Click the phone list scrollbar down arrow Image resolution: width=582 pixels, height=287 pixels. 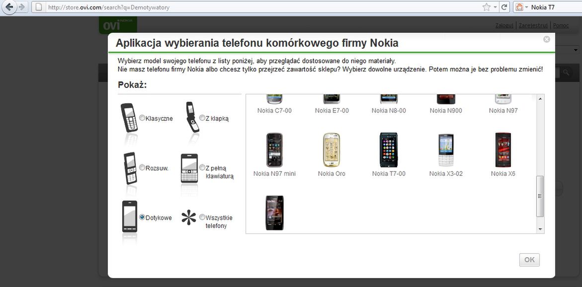coord(540,228)
